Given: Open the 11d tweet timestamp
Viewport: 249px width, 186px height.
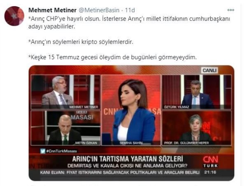Looking at the screenshot, I should coord(130,10).
